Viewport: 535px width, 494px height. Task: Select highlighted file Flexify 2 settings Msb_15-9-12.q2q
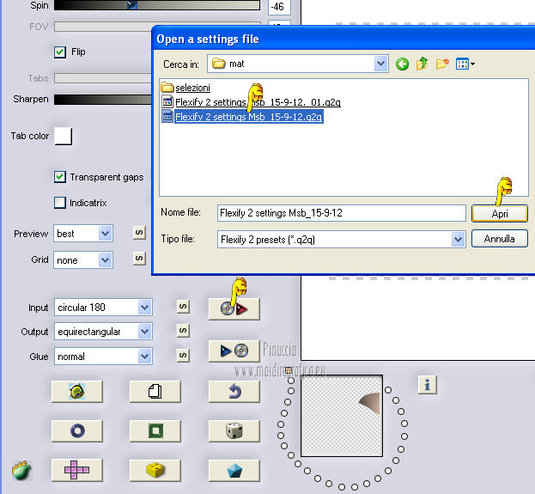[x=242, y=117]
